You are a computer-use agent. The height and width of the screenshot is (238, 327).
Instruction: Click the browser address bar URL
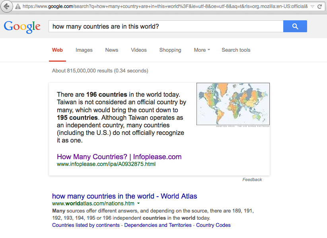(165, 6)
